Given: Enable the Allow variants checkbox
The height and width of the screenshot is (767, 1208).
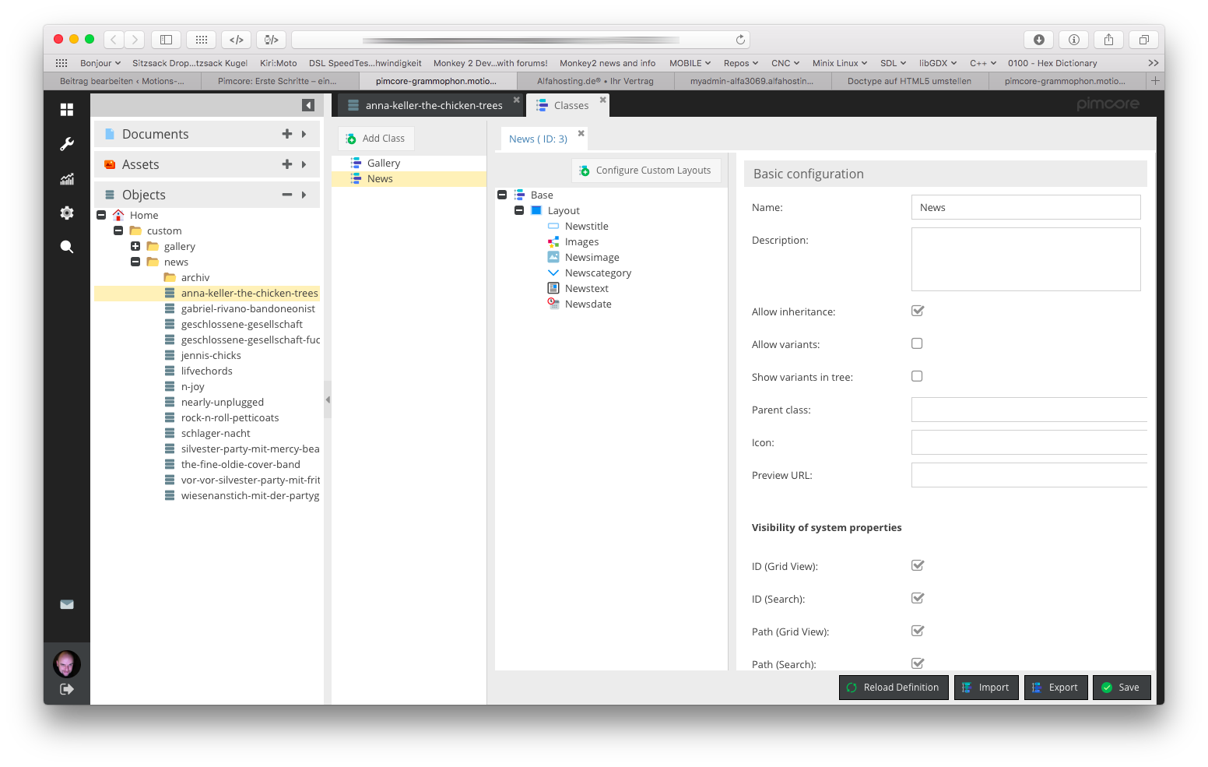Looking at the screenshot, I should (x=917, y=343).
